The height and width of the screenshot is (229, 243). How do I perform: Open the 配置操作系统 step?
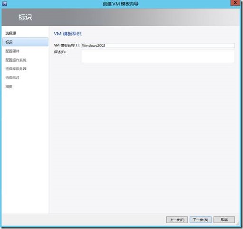[x=16, y=60]
